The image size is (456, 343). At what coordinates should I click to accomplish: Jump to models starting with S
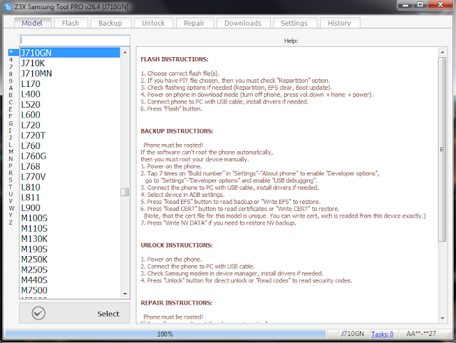(11, 180)
